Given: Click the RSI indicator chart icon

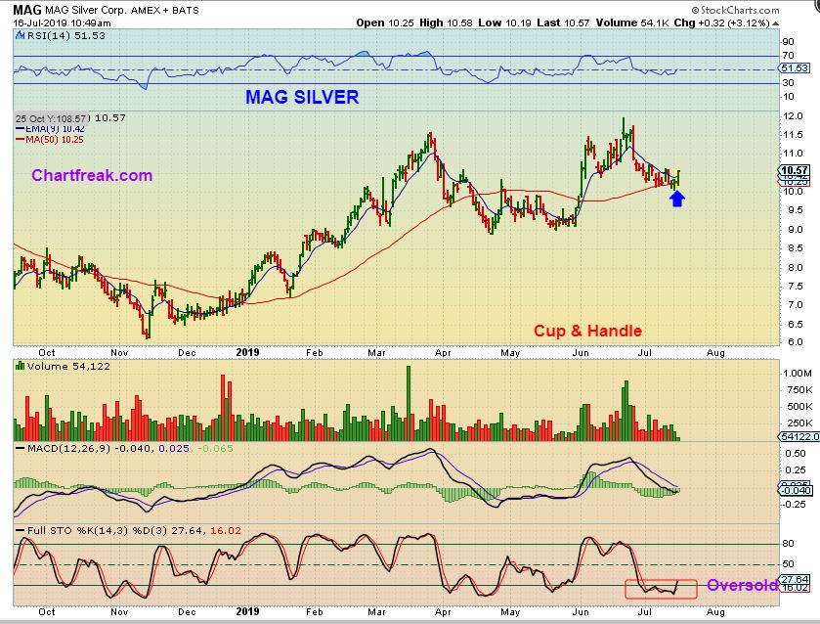Looking at the screenshot, I should point(20,36).
